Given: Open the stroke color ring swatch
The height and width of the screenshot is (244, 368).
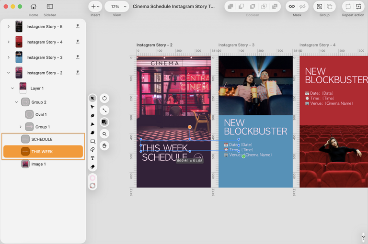Looking at the screenshot, I should coord(92,186).
